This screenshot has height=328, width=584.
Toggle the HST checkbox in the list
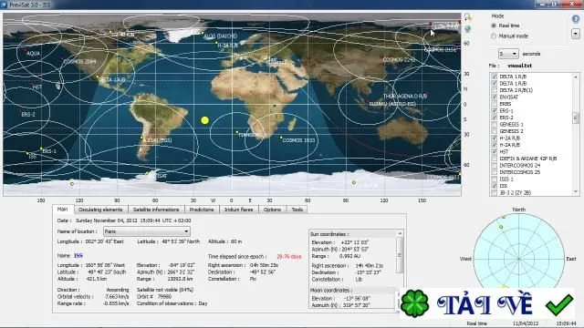tap(495, 152)
